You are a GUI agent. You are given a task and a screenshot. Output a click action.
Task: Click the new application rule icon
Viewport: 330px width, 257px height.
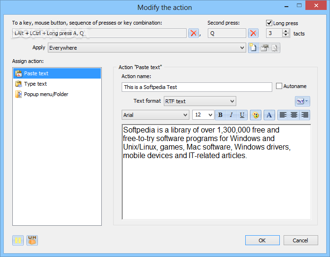point(253,48)
